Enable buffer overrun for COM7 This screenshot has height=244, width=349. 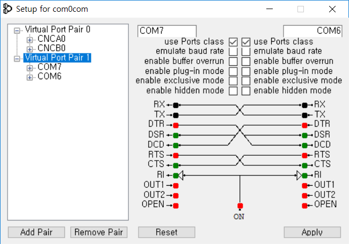pos(233,62)
